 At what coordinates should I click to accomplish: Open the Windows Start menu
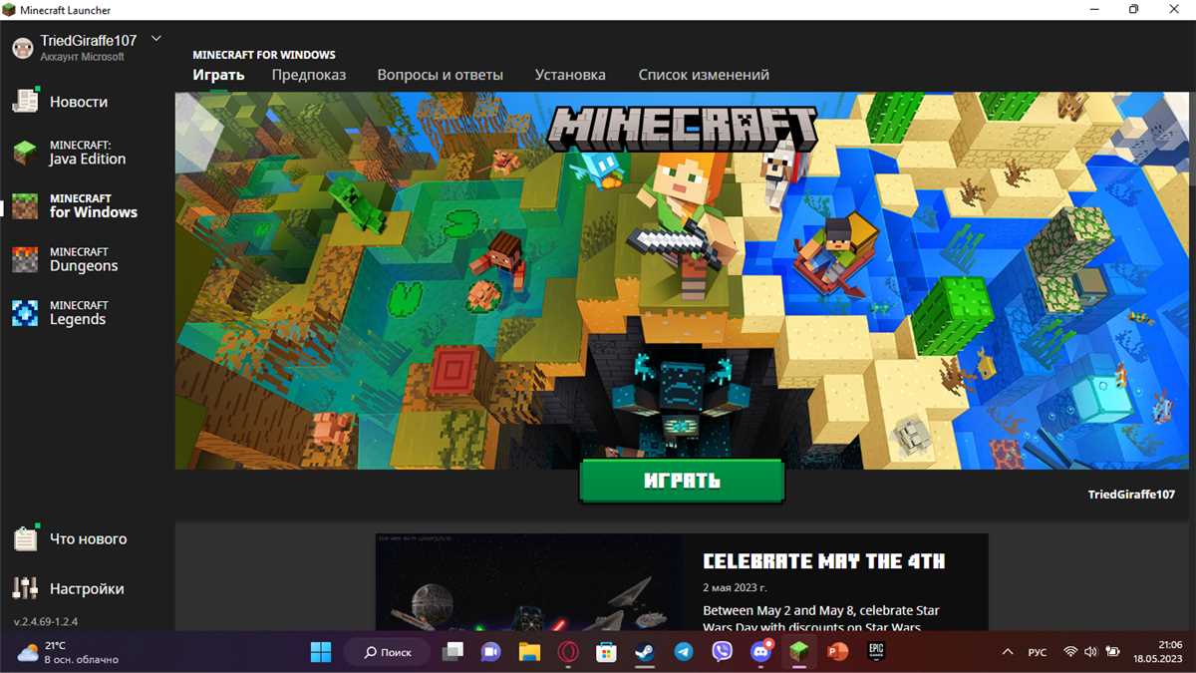[321, 652]
